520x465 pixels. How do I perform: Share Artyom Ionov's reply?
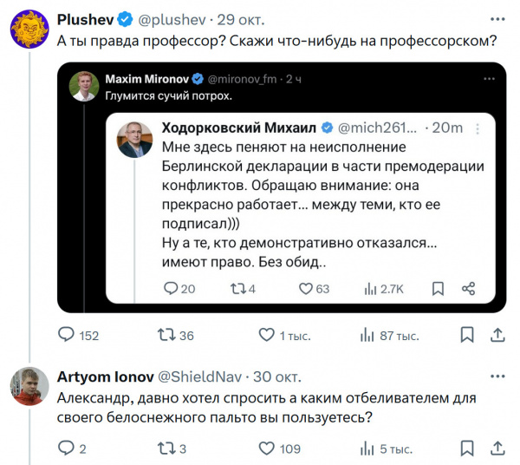tap(498, 449)
